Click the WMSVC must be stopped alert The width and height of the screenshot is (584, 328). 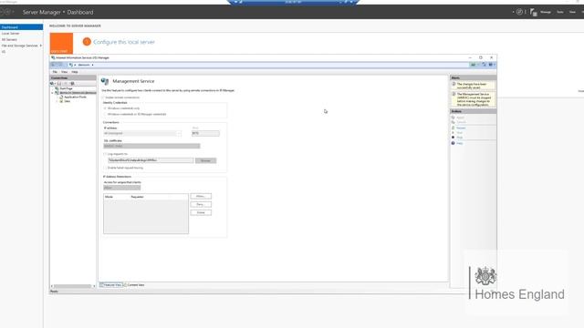[473, 99]
